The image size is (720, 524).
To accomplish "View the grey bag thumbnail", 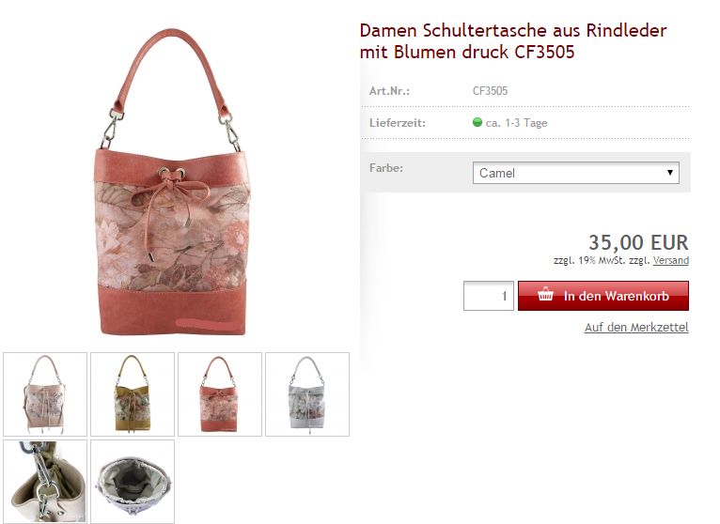I will (x=307, y=394).
